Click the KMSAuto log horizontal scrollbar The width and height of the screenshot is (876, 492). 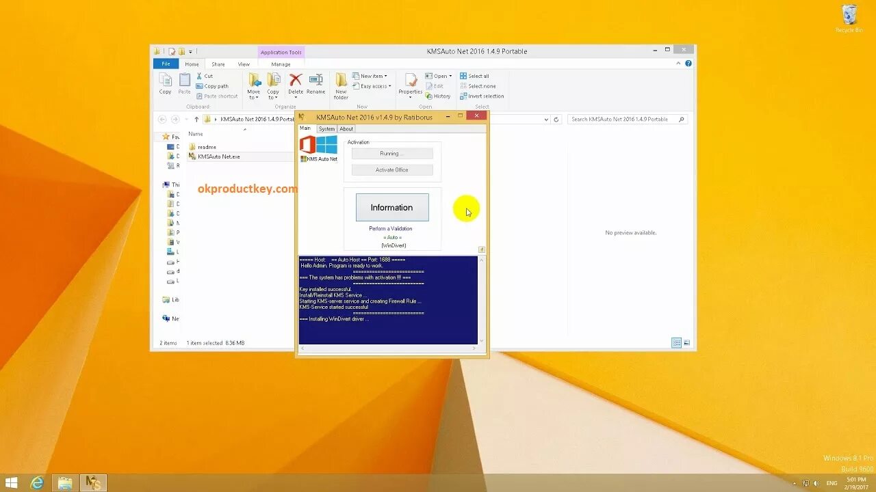[388, 348]
